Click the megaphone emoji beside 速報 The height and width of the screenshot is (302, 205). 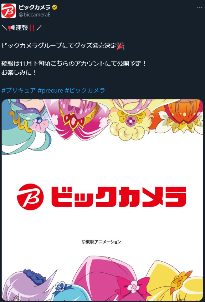click(11, 28)
